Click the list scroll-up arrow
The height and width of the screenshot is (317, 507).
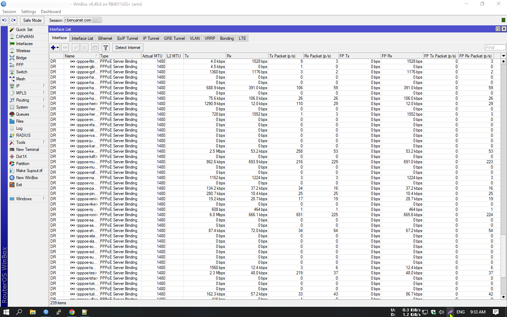(x=503, y=61)
